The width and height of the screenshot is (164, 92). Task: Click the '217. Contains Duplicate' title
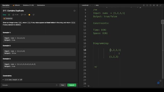(13, 11)
